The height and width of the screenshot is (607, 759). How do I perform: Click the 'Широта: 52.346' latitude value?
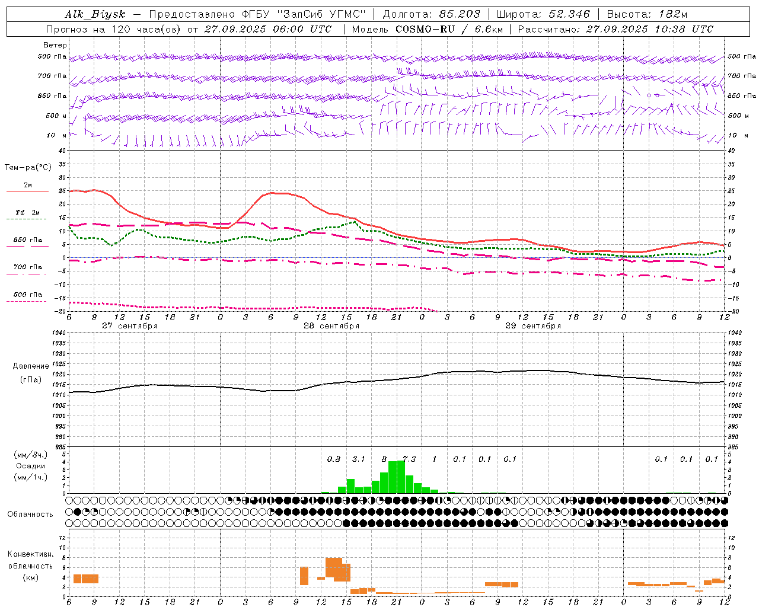[543, 15]
